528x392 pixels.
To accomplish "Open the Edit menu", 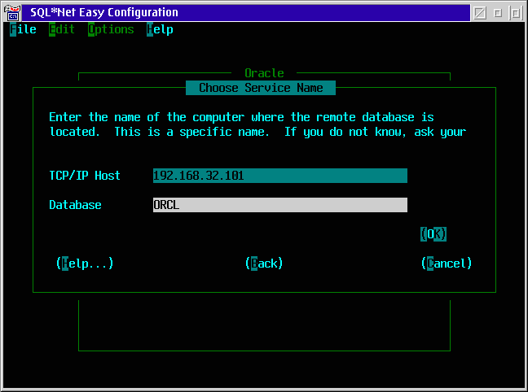I will click(x=62, y=29).
